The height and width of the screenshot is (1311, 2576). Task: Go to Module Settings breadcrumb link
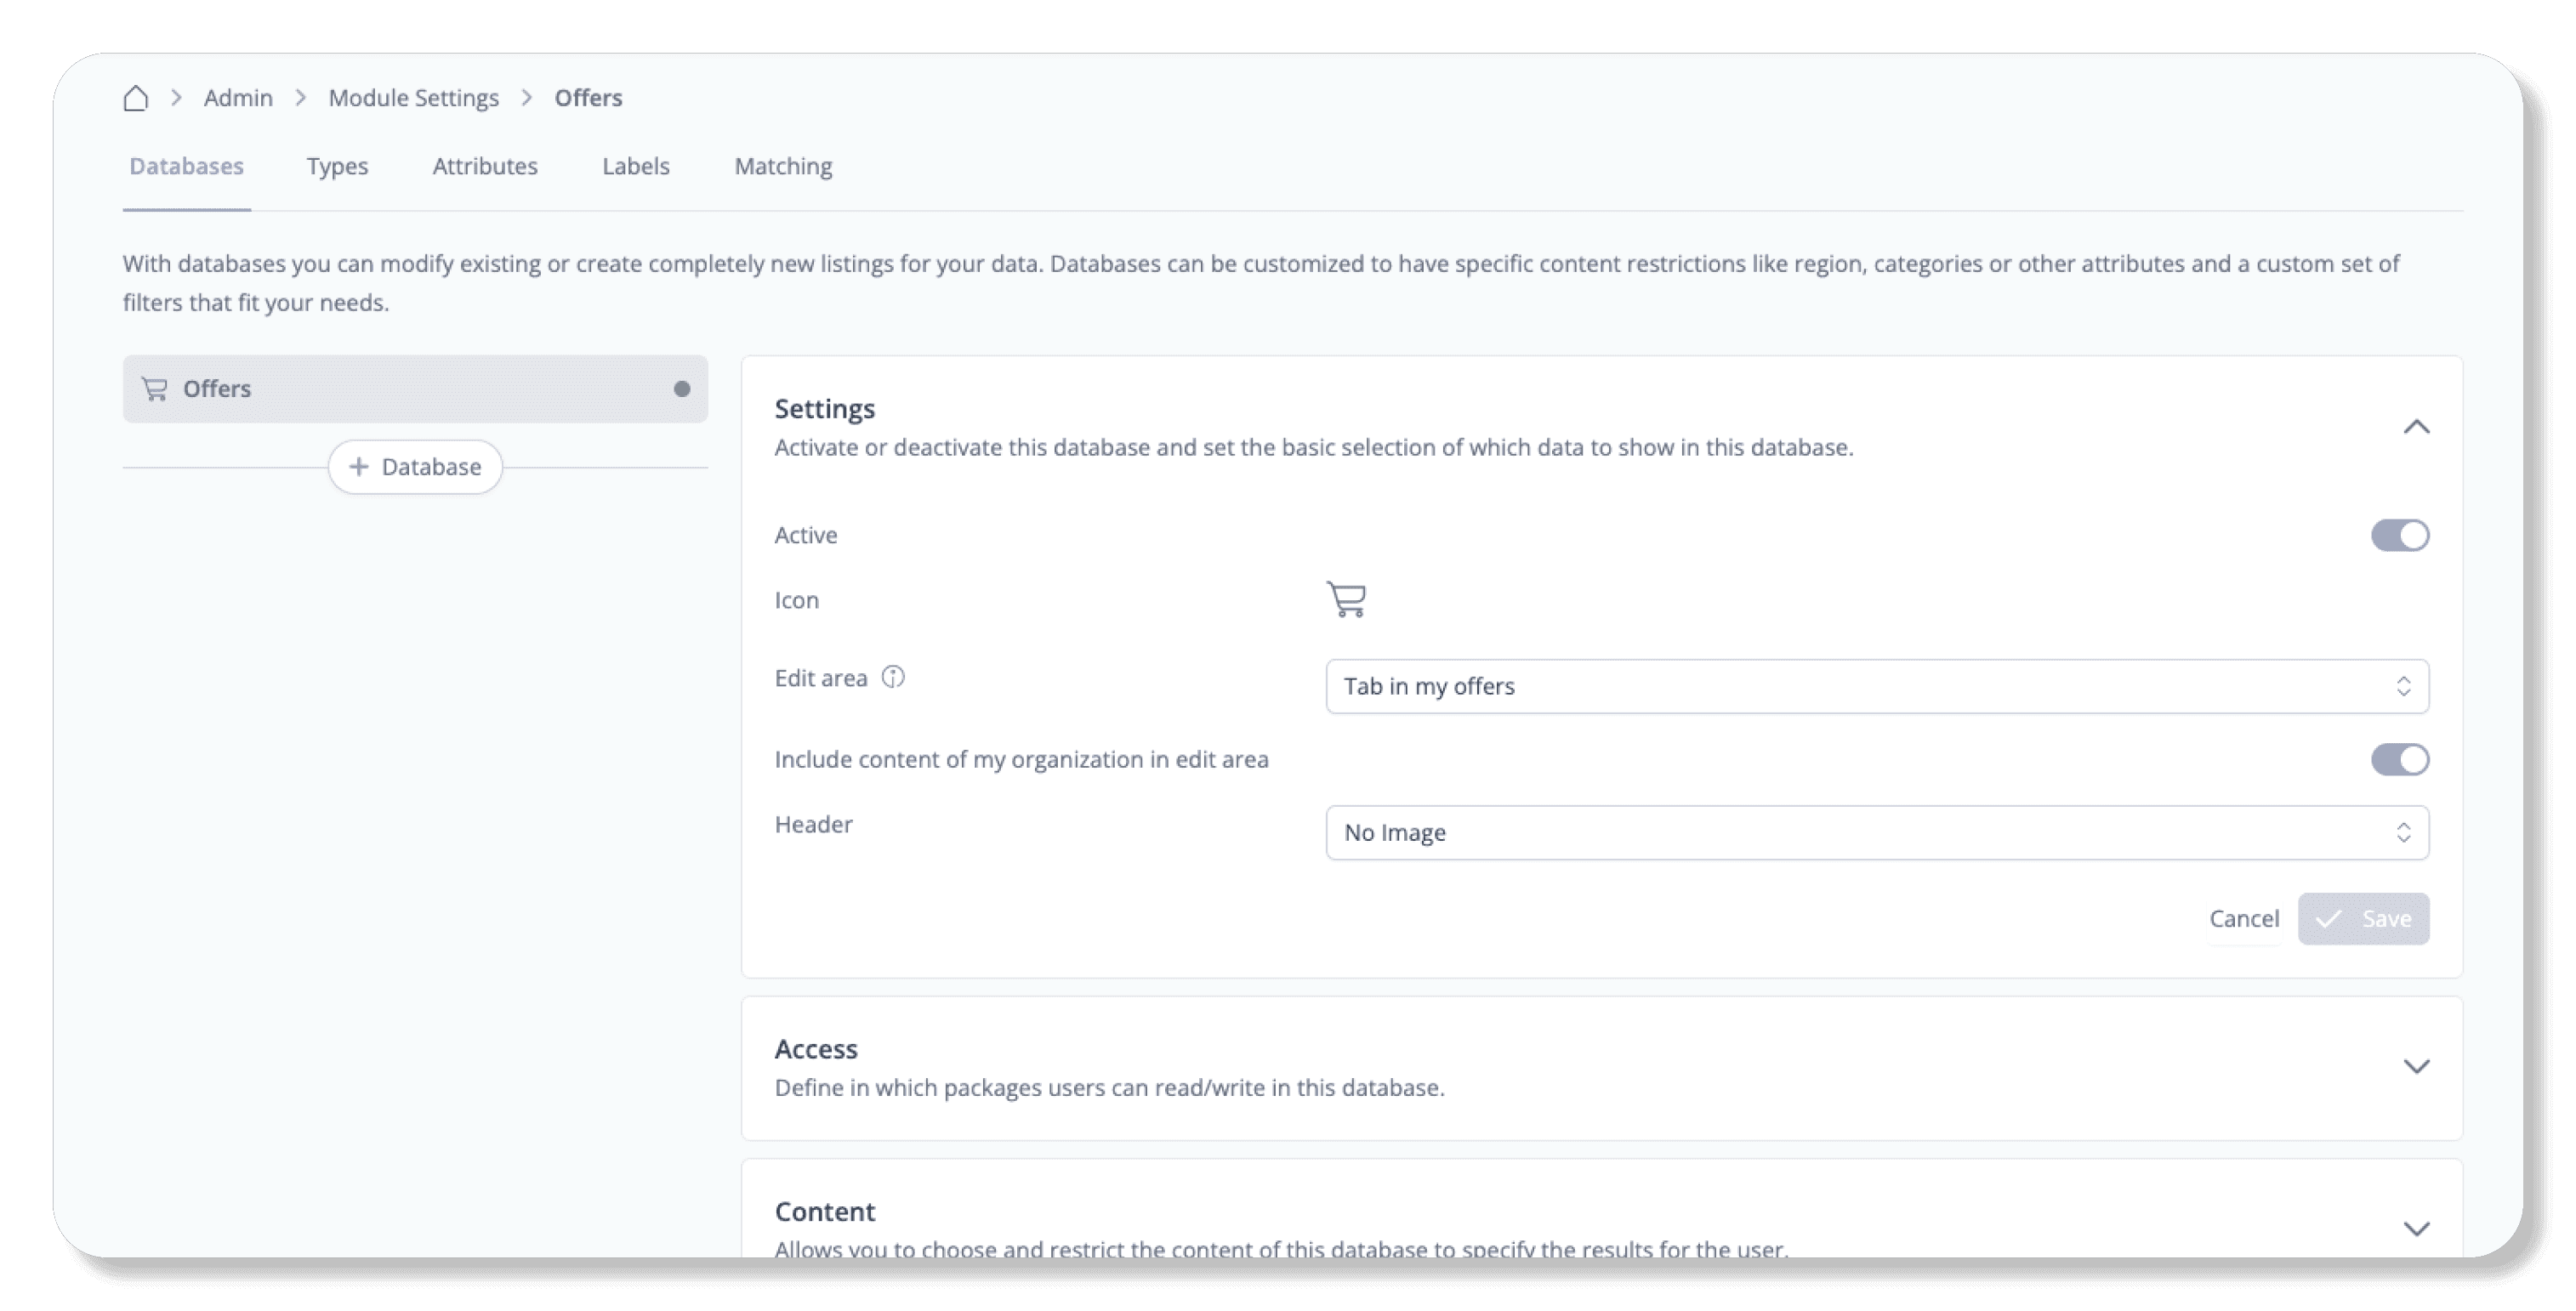413,98
